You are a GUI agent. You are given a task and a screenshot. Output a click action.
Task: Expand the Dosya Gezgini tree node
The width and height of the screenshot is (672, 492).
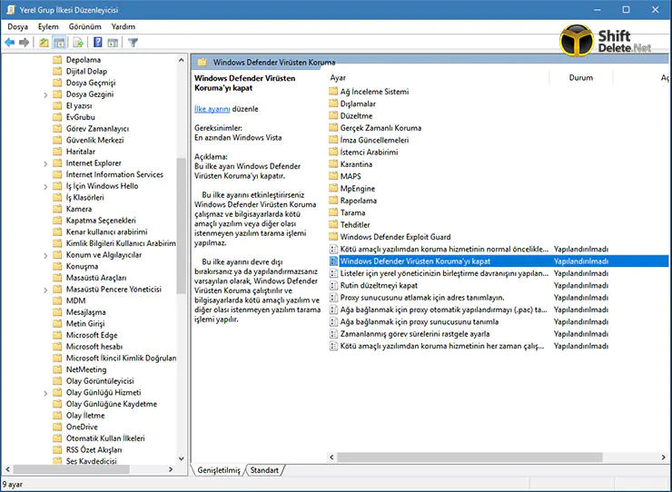(45, 94)
